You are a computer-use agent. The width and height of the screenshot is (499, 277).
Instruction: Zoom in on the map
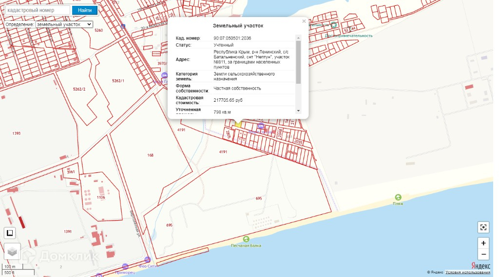pyautogui.click(x=483, y=243)
